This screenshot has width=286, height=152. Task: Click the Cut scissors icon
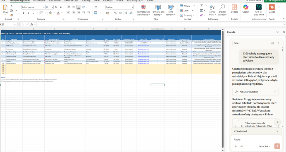coord(11,6)
